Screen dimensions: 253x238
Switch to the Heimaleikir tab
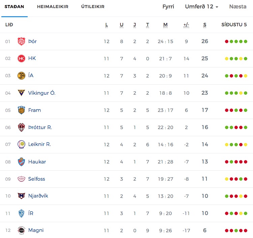(53, 7)
